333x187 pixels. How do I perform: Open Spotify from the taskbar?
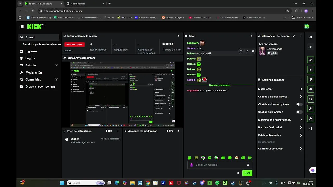click(217, 183)
